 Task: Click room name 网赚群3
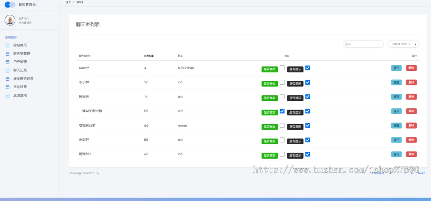(x=85, y=154)
